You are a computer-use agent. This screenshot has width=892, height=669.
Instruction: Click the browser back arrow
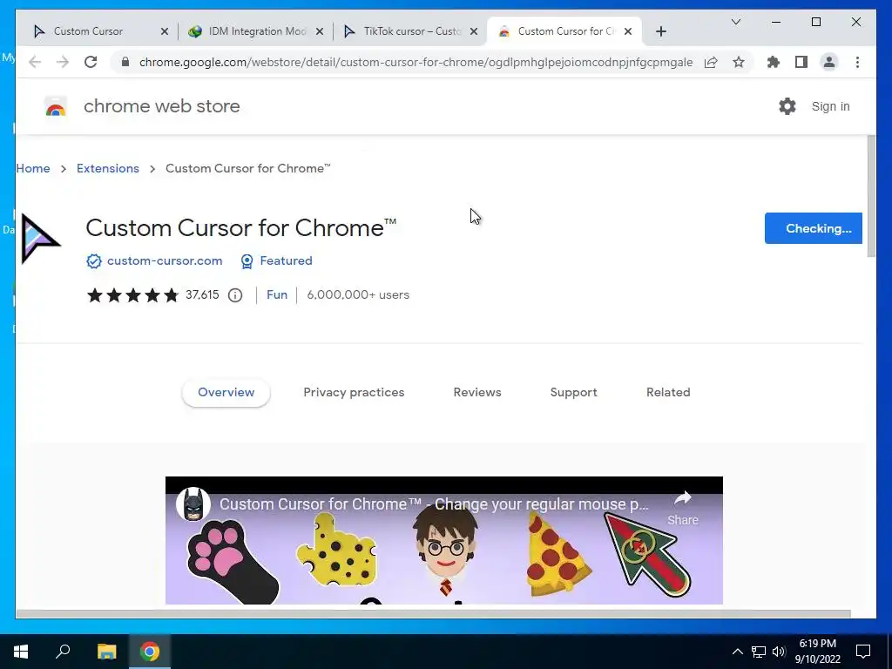(35, 62)
